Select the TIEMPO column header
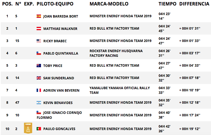Viewport: 211px width, 135px height. [x=168, y=4]
